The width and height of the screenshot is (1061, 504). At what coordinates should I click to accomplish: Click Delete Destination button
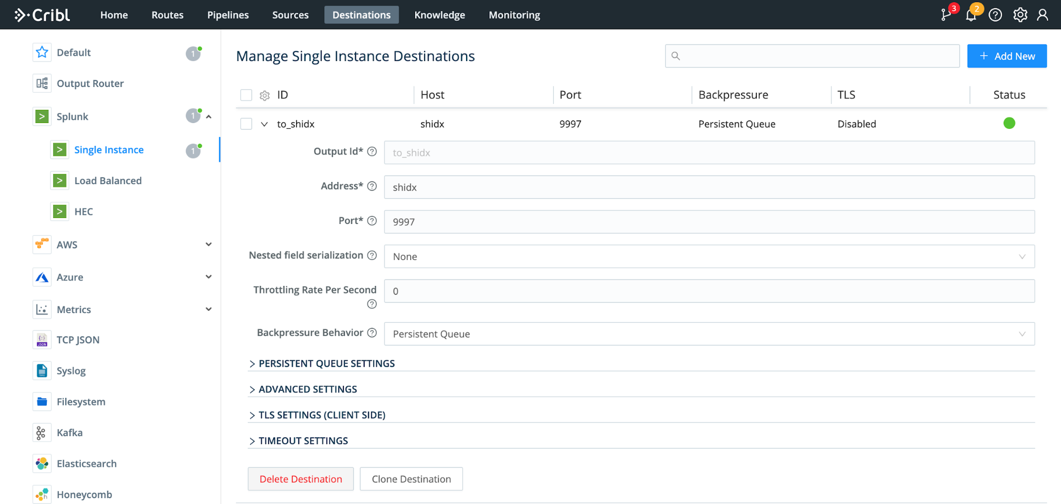tap(301, 479)
